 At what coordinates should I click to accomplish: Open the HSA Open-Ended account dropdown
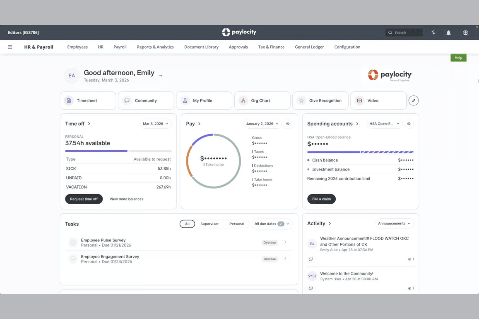coord(384,124)
